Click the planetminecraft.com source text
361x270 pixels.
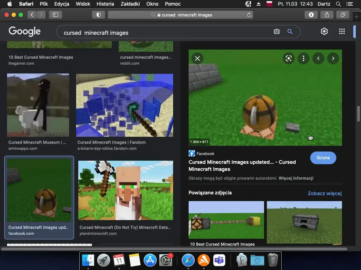pos(98,233)
